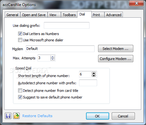The image size is (146, 125).
Task: Enable Use Microsoft phone dialer
Action: point(20,40)
